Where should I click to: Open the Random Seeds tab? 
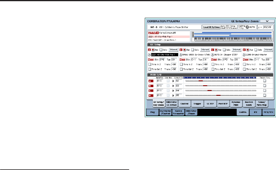[249, 104]
